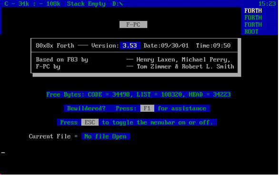Image resolution: width=279 pixels, height=175 pixels.
Task: Click the F-PC title badge
Action: click(133, 25)
